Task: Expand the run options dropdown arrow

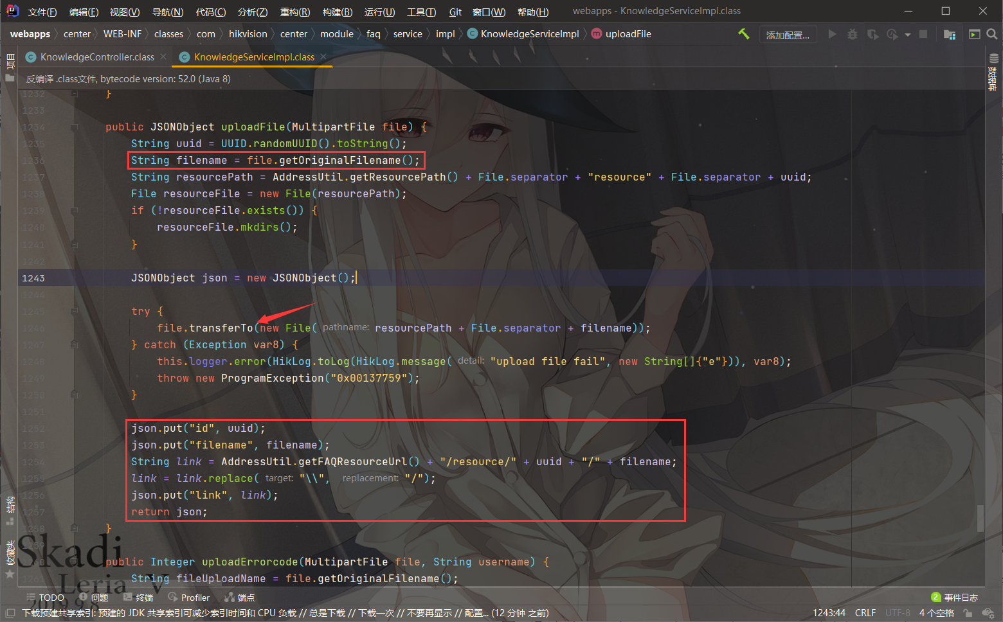Action: coord(908,35)
